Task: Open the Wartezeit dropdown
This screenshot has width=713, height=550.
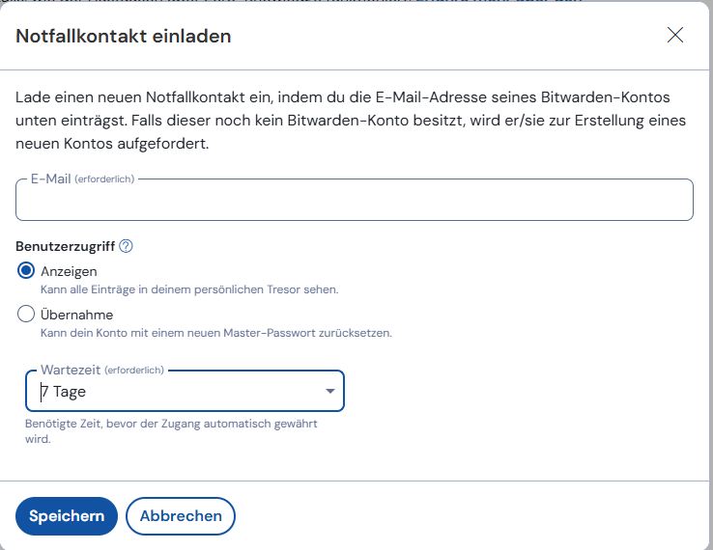Action: pyautogui.click(x=185, y=392)
